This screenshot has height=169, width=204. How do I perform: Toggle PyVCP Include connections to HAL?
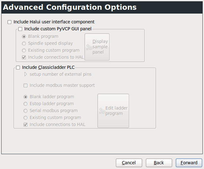point(24,57)
